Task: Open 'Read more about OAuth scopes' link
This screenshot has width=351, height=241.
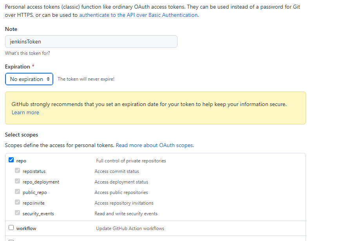Action: [154, 145]
